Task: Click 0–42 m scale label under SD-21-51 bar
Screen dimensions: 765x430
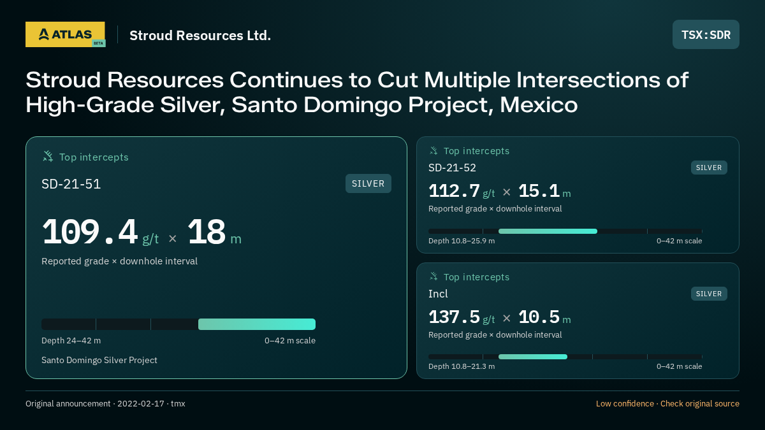Action: click(290, 341)
